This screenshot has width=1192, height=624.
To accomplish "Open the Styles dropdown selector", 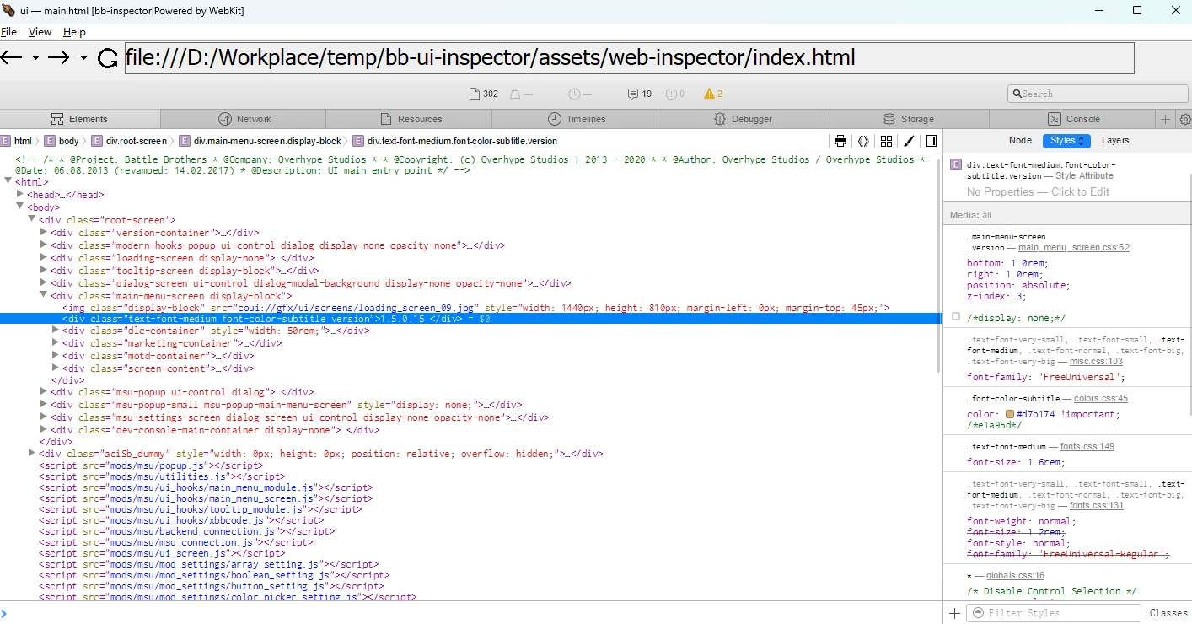I will coord(1066,141).
